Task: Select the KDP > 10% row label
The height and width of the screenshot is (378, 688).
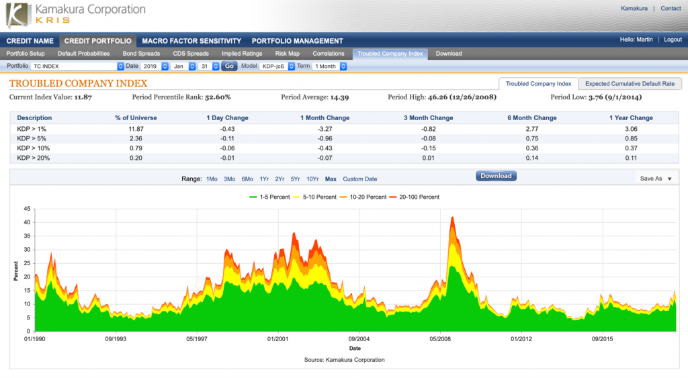Action: point(34,148)
